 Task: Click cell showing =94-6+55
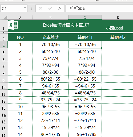click(85, 86)
